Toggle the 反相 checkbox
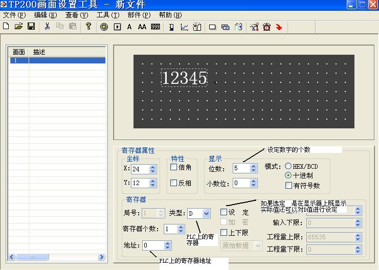 (x=174, y=183)
